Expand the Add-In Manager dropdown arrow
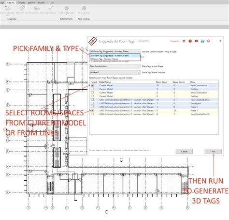229x220 pixels. point(67,15)
